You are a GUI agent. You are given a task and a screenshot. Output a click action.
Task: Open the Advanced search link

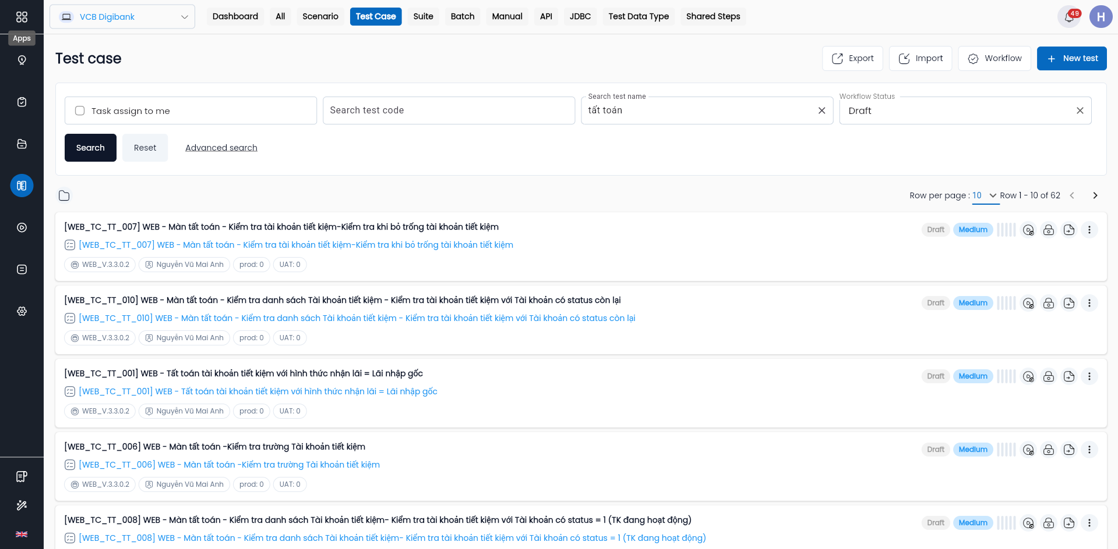tap(221, 148)
